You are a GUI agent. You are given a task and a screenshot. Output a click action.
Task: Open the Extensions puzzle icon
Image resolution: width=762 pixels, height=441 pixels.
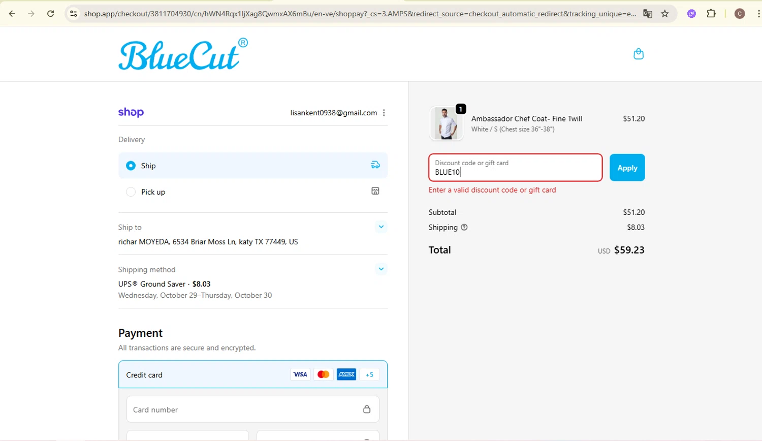point(711,14)
